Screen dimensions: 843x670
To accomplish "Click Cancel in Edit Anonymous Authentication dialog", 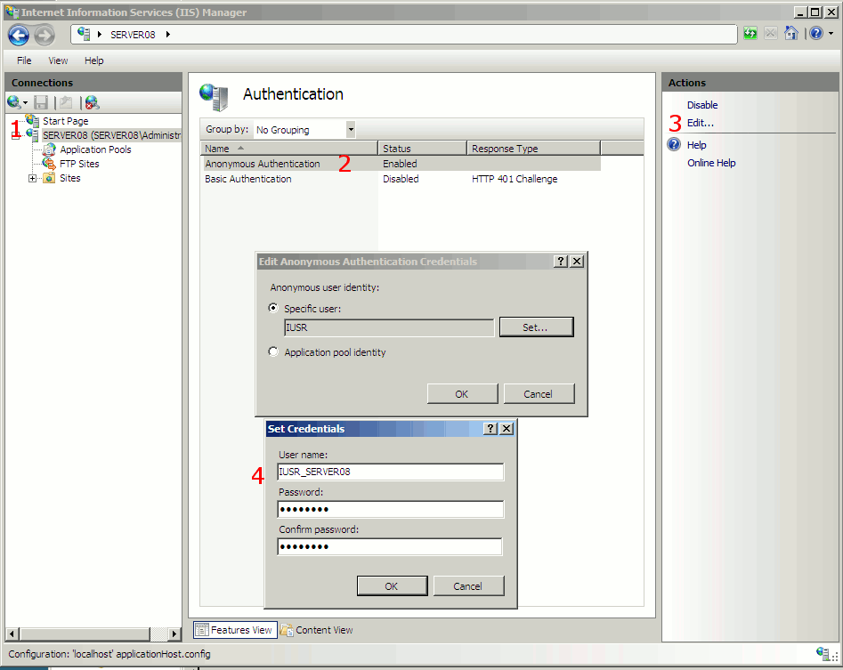I will point(539,393).
